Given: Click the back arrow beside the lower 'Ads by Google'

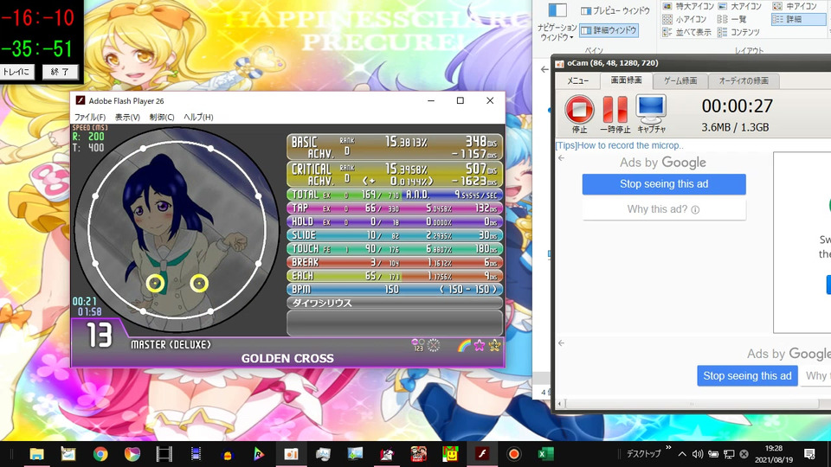Looking at the screenshot, I should [x=561, y=343].
